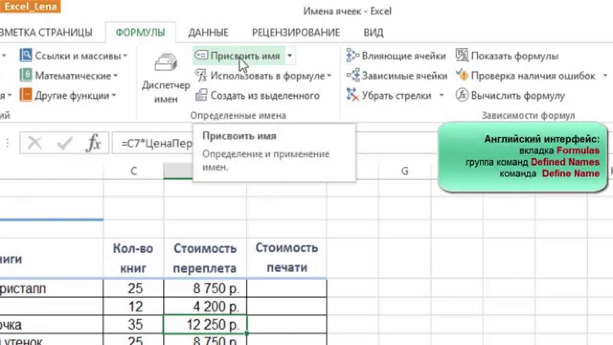Switch to the ДАННЫЕ ribbon tab
The height and width of the screenshot is (345, 613).
point(208,33)
